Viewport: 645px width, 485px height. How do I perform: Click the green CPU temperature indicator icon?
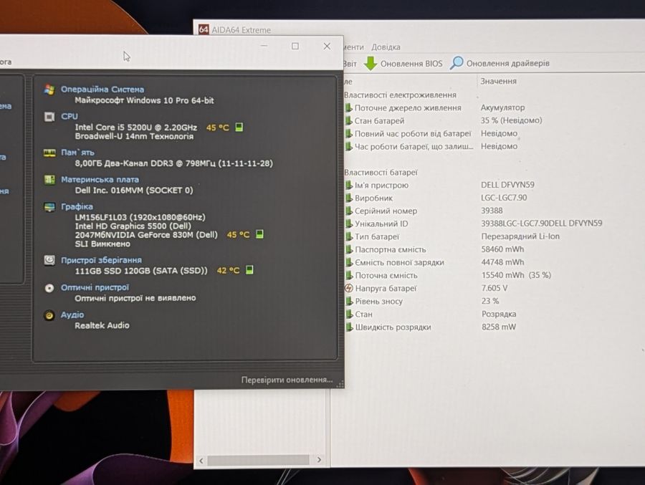click(239, 127)
